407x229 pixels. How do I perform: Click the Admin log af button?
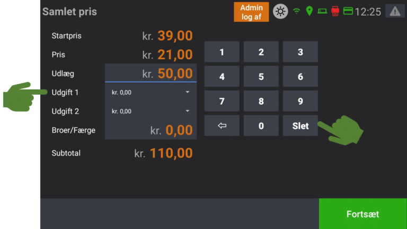251,12
